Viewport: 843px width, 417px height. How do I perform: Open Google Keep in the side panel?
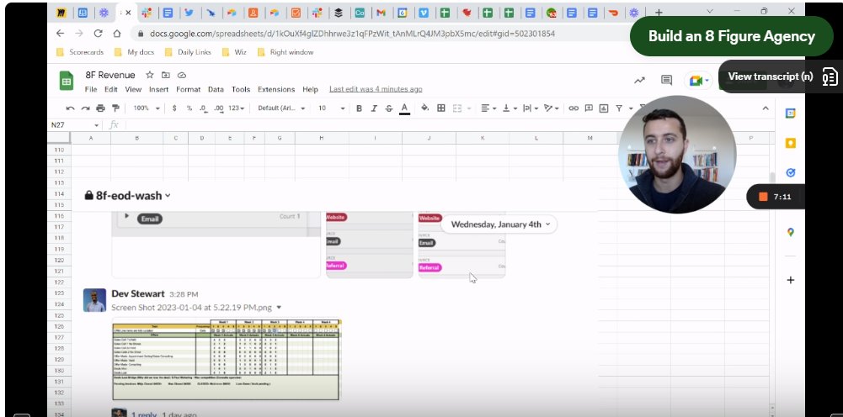click(x=790, y=143)
